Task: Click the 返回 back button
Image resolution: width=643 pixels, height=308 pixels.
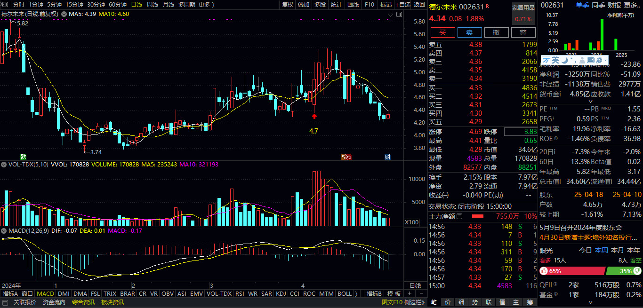Action: click(x=419, y=5)
